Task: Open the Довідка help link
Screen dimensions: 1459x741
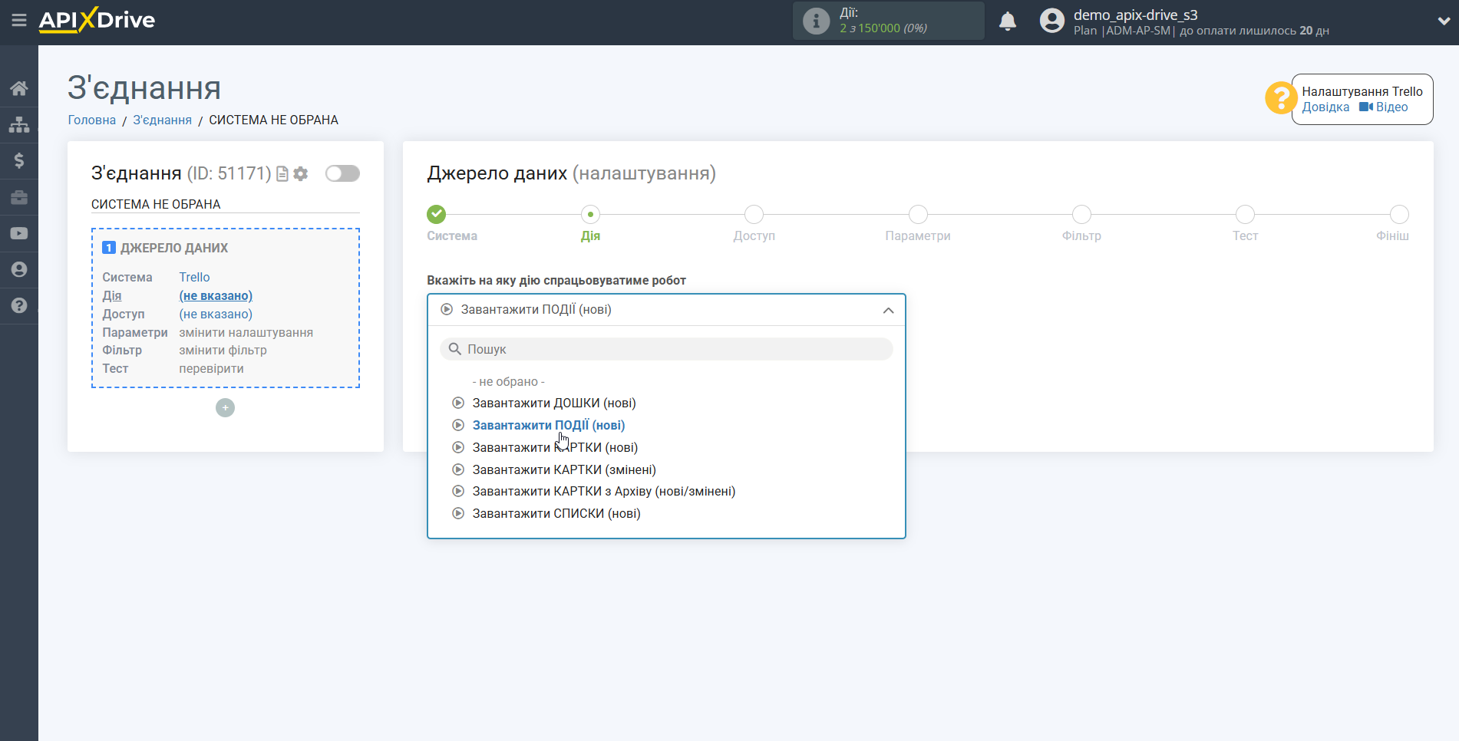Action: tap(1325, 107)
